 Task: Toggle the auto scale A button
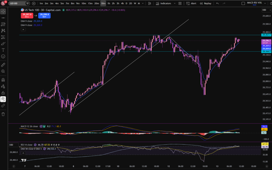pos(267,166)
